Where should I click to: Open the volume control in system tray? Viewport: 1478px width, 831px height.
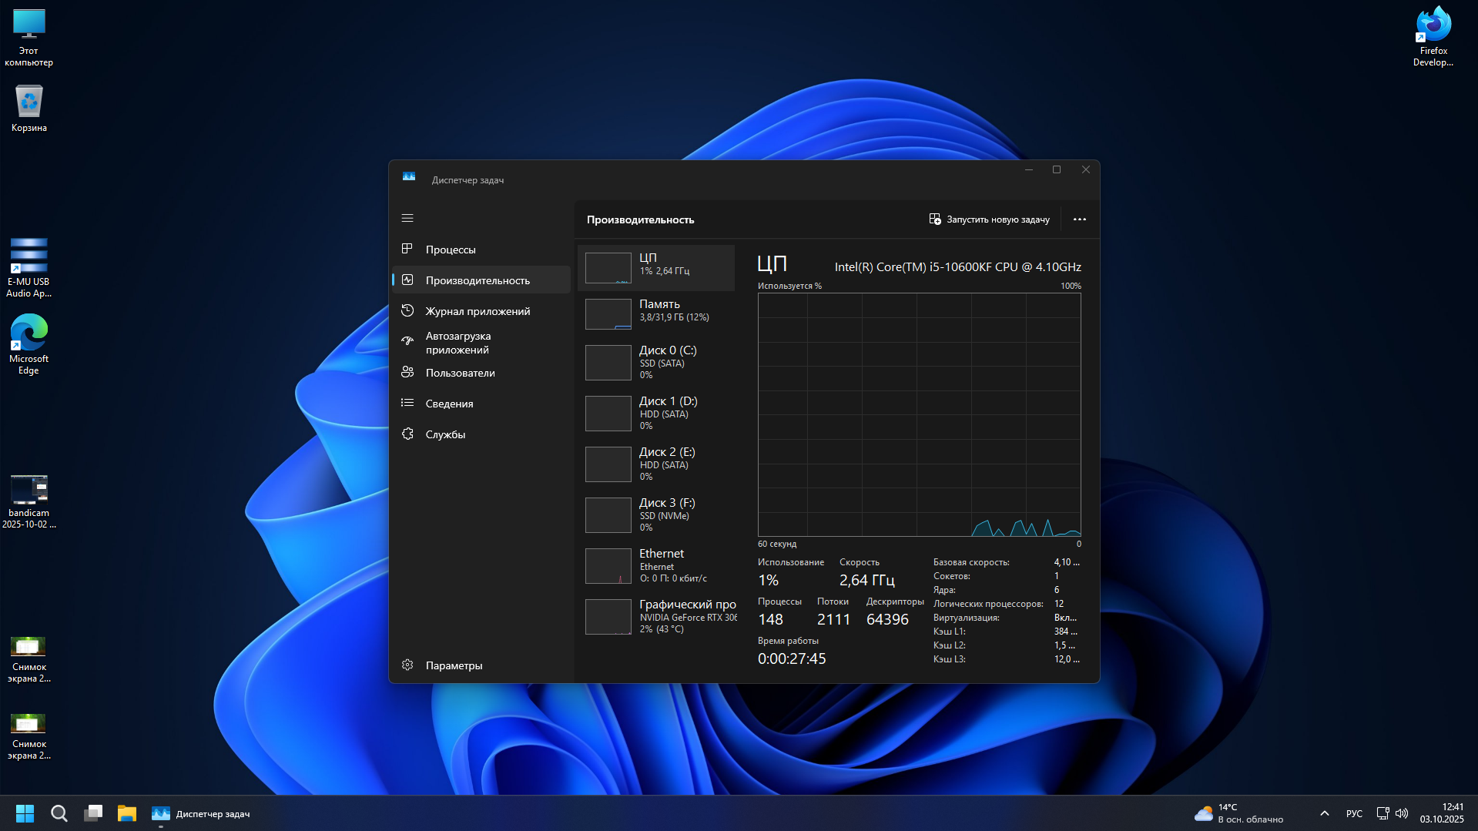tap(1402, 813)
